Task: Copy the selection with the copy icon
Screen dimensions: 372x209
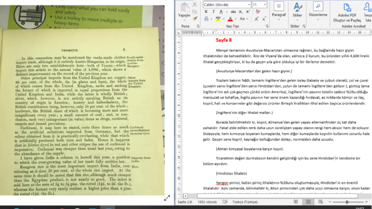Action: tap(195, 12)
